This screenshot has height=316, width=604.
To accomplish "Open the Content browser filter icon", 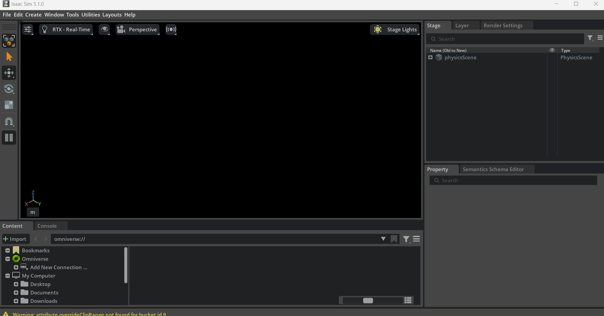I will 406,240.
